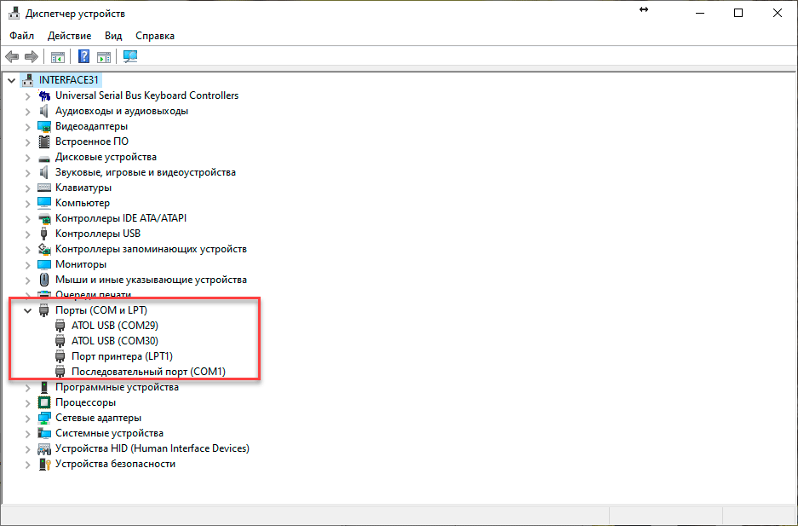Click the Клавиатуры keyboard icon
Image resolution: width=798 pixels, height=526 pixels.
(x=45, y=188)
